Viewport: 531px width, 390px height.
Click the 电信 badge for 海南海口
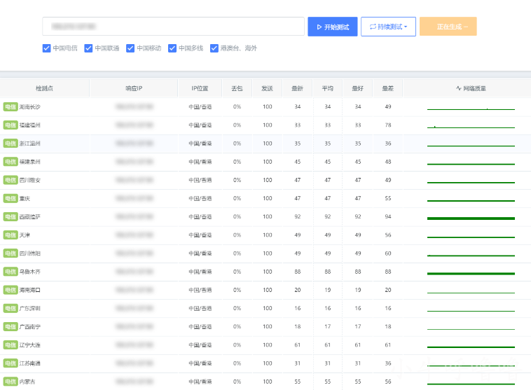[x=11, y=290]
